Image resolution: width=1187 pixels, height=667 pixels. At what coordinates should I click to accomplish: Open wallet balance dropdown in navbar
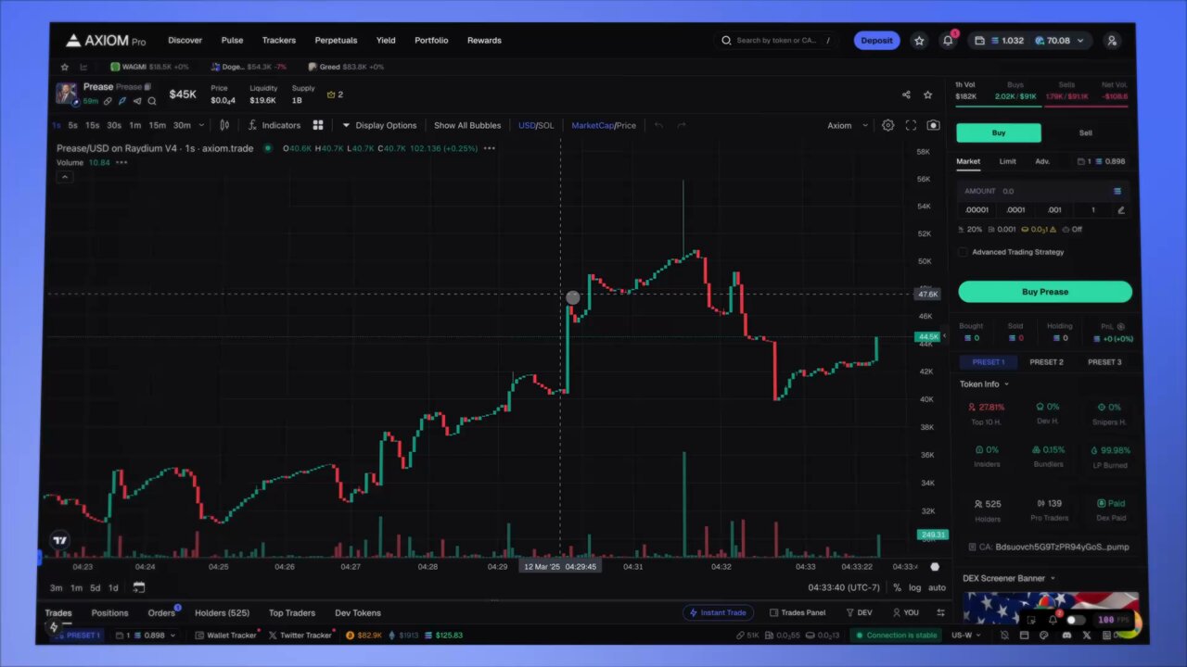point(1030,41)
